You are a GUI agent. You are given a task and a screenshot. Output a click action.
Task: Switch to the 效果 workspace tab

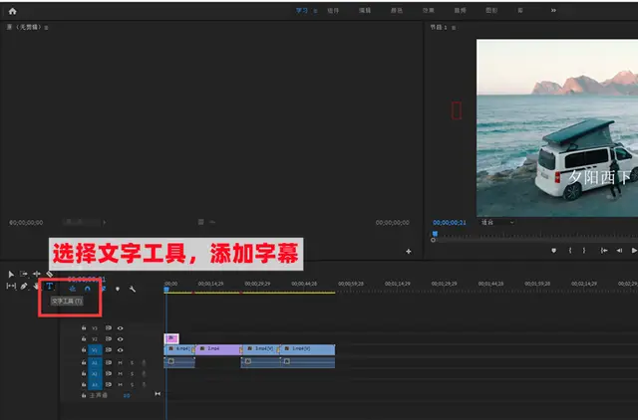[x=428, y=11]
